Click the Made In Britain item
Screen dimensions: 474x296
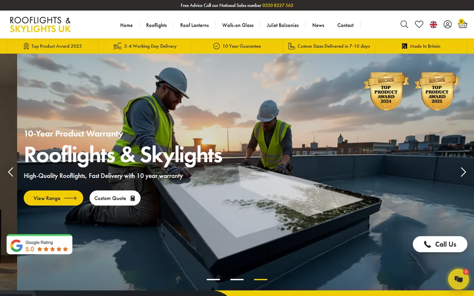click(421, 46)
